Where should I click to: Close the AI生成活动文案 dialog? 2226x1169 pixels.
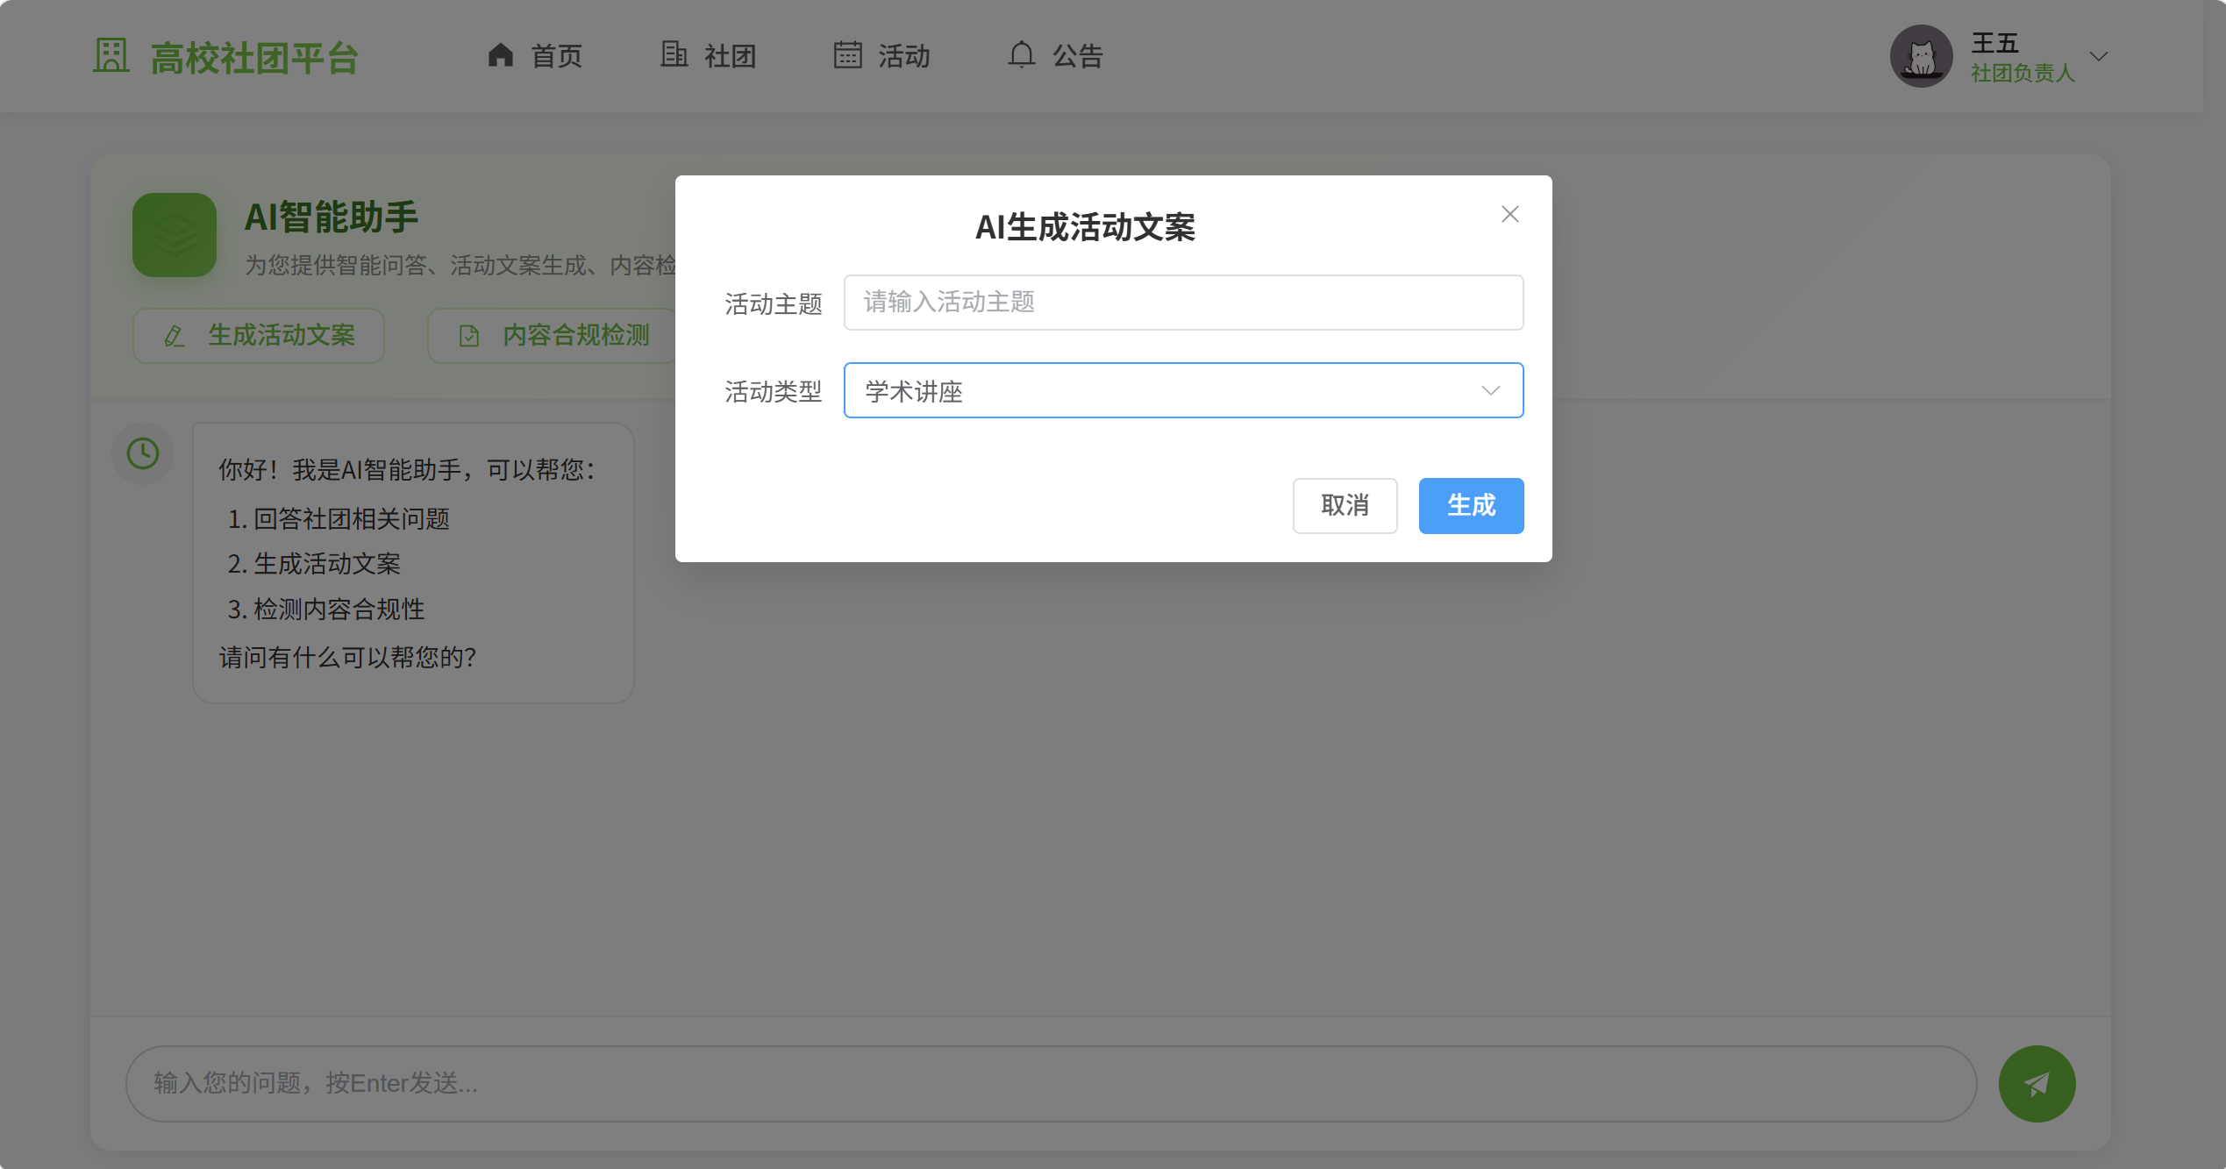tap(1509, 214)
